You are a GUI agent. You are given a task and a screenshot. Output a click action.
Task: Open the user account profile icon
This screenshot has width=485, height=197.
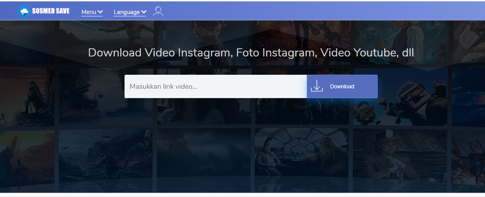coord(158,11)
